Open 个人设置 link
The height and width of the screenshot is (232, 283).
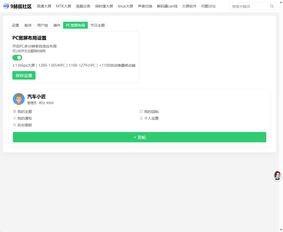[151, 118]
